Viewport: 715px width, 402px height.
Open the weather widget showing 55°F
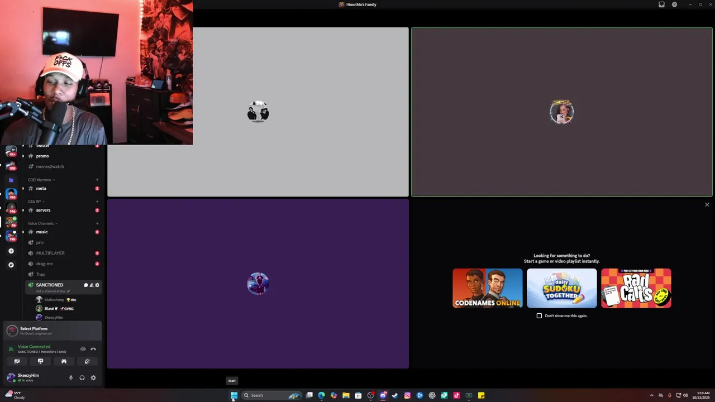pyautogui.click(x=15, y=395)
